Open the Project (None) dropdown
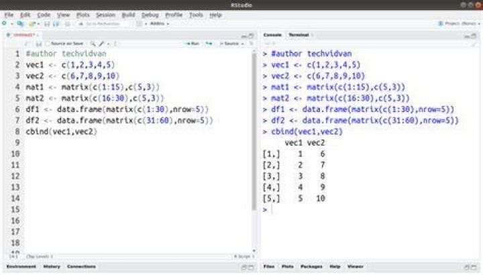Image resolution: width=483 pixels, height=275 pixels. [459, 23]
